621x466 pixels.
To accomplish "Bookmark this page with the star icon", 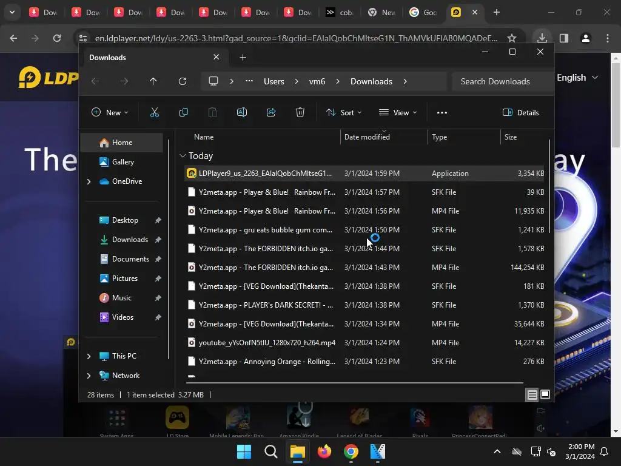I will 512,38.
